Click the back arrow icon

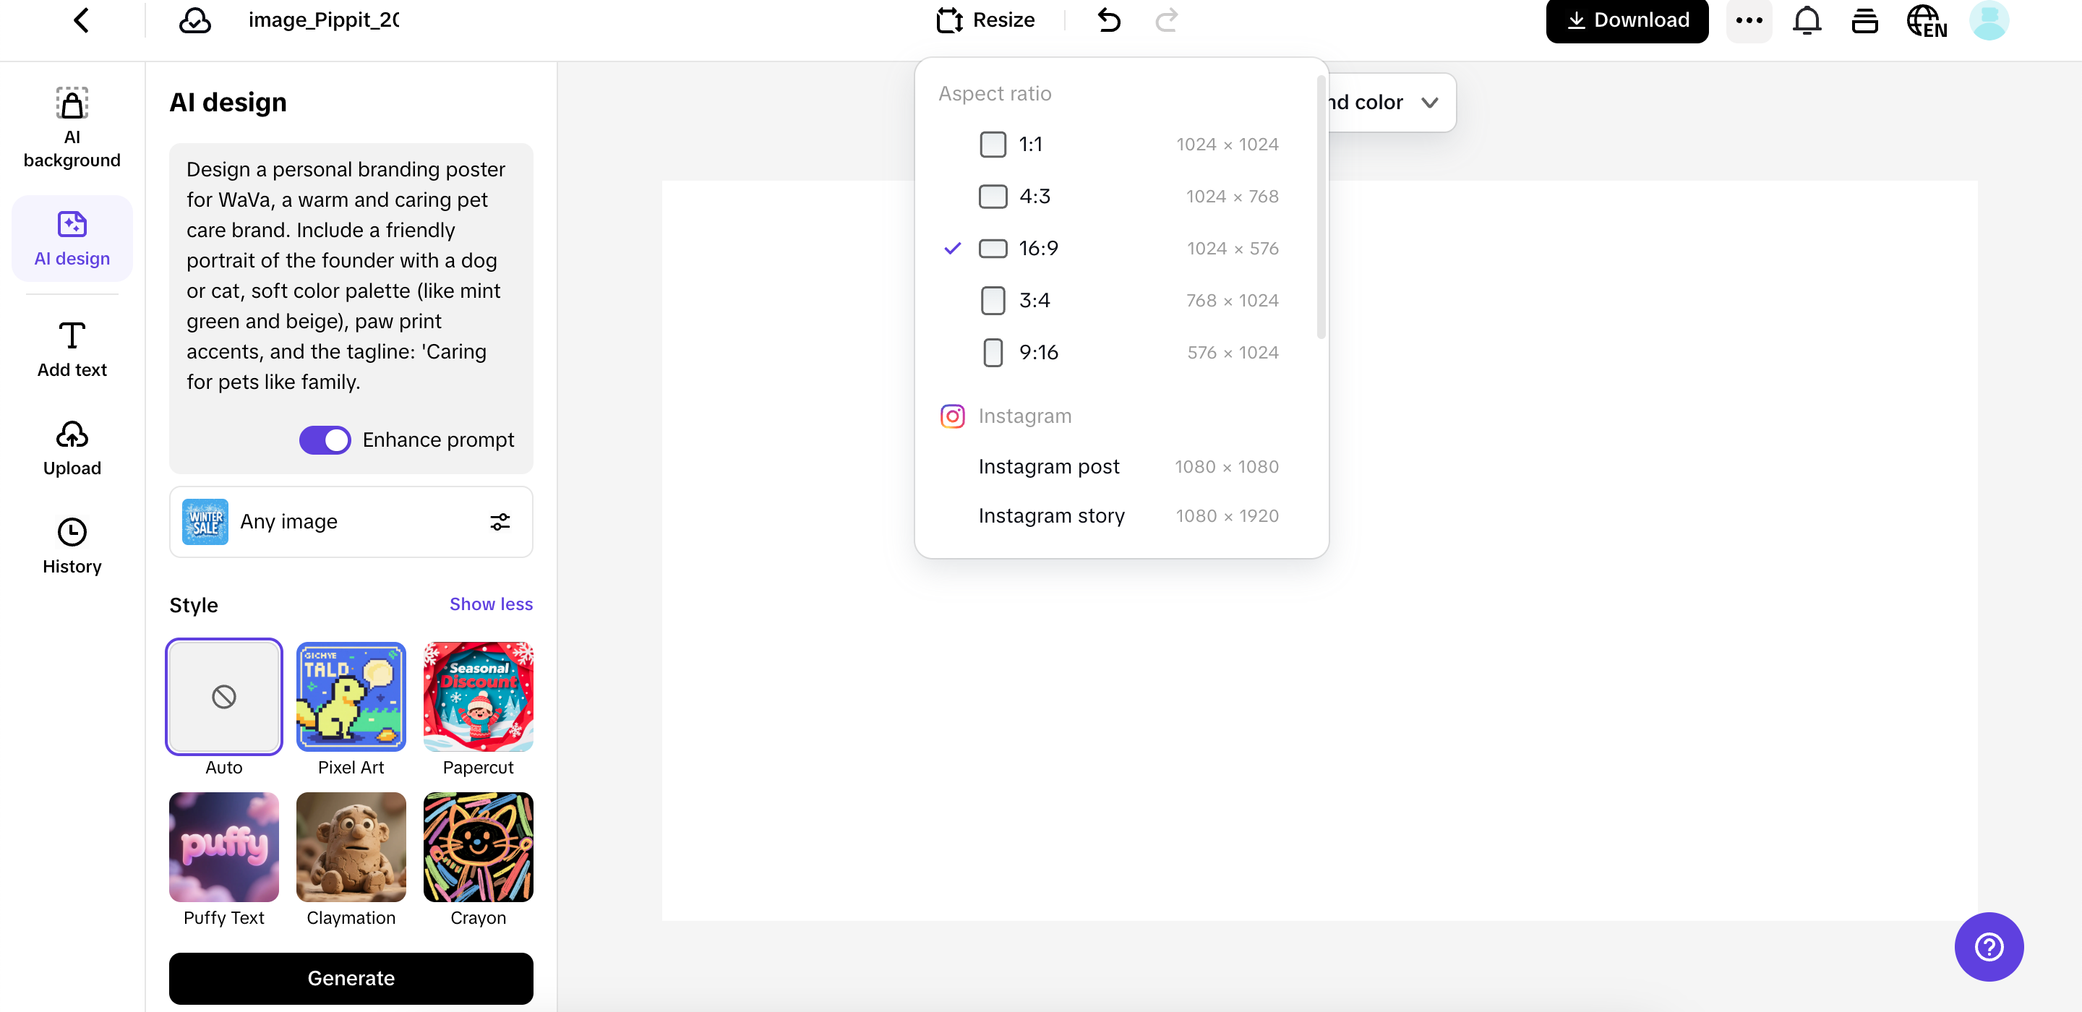pyautogui.click(x=81, y=20)
